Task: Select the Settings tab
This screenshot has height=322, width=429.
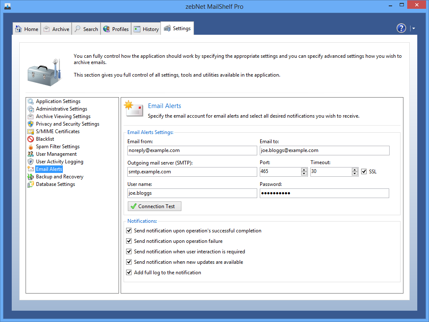Action: coord(177,28)
